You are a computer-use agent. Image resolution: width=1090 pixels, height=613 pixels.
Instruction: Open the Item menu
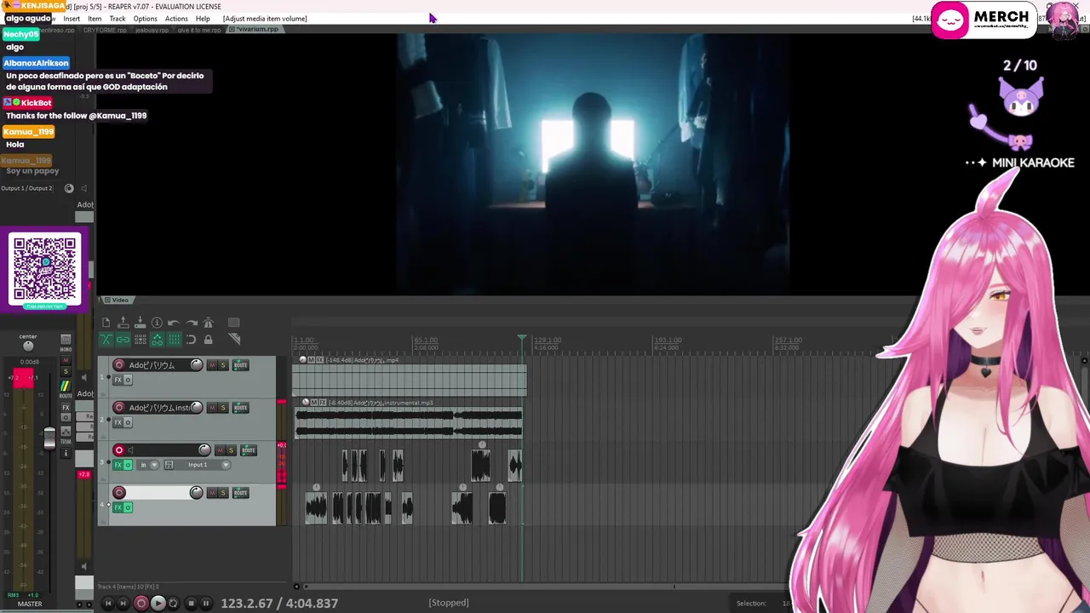click(95, 19)
